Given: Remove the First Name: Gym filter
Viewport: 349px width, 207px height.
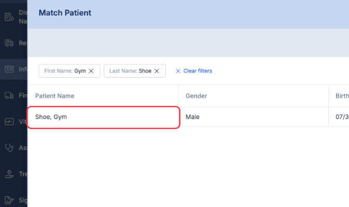Looking at the screenshot, I should pos(91,71).
